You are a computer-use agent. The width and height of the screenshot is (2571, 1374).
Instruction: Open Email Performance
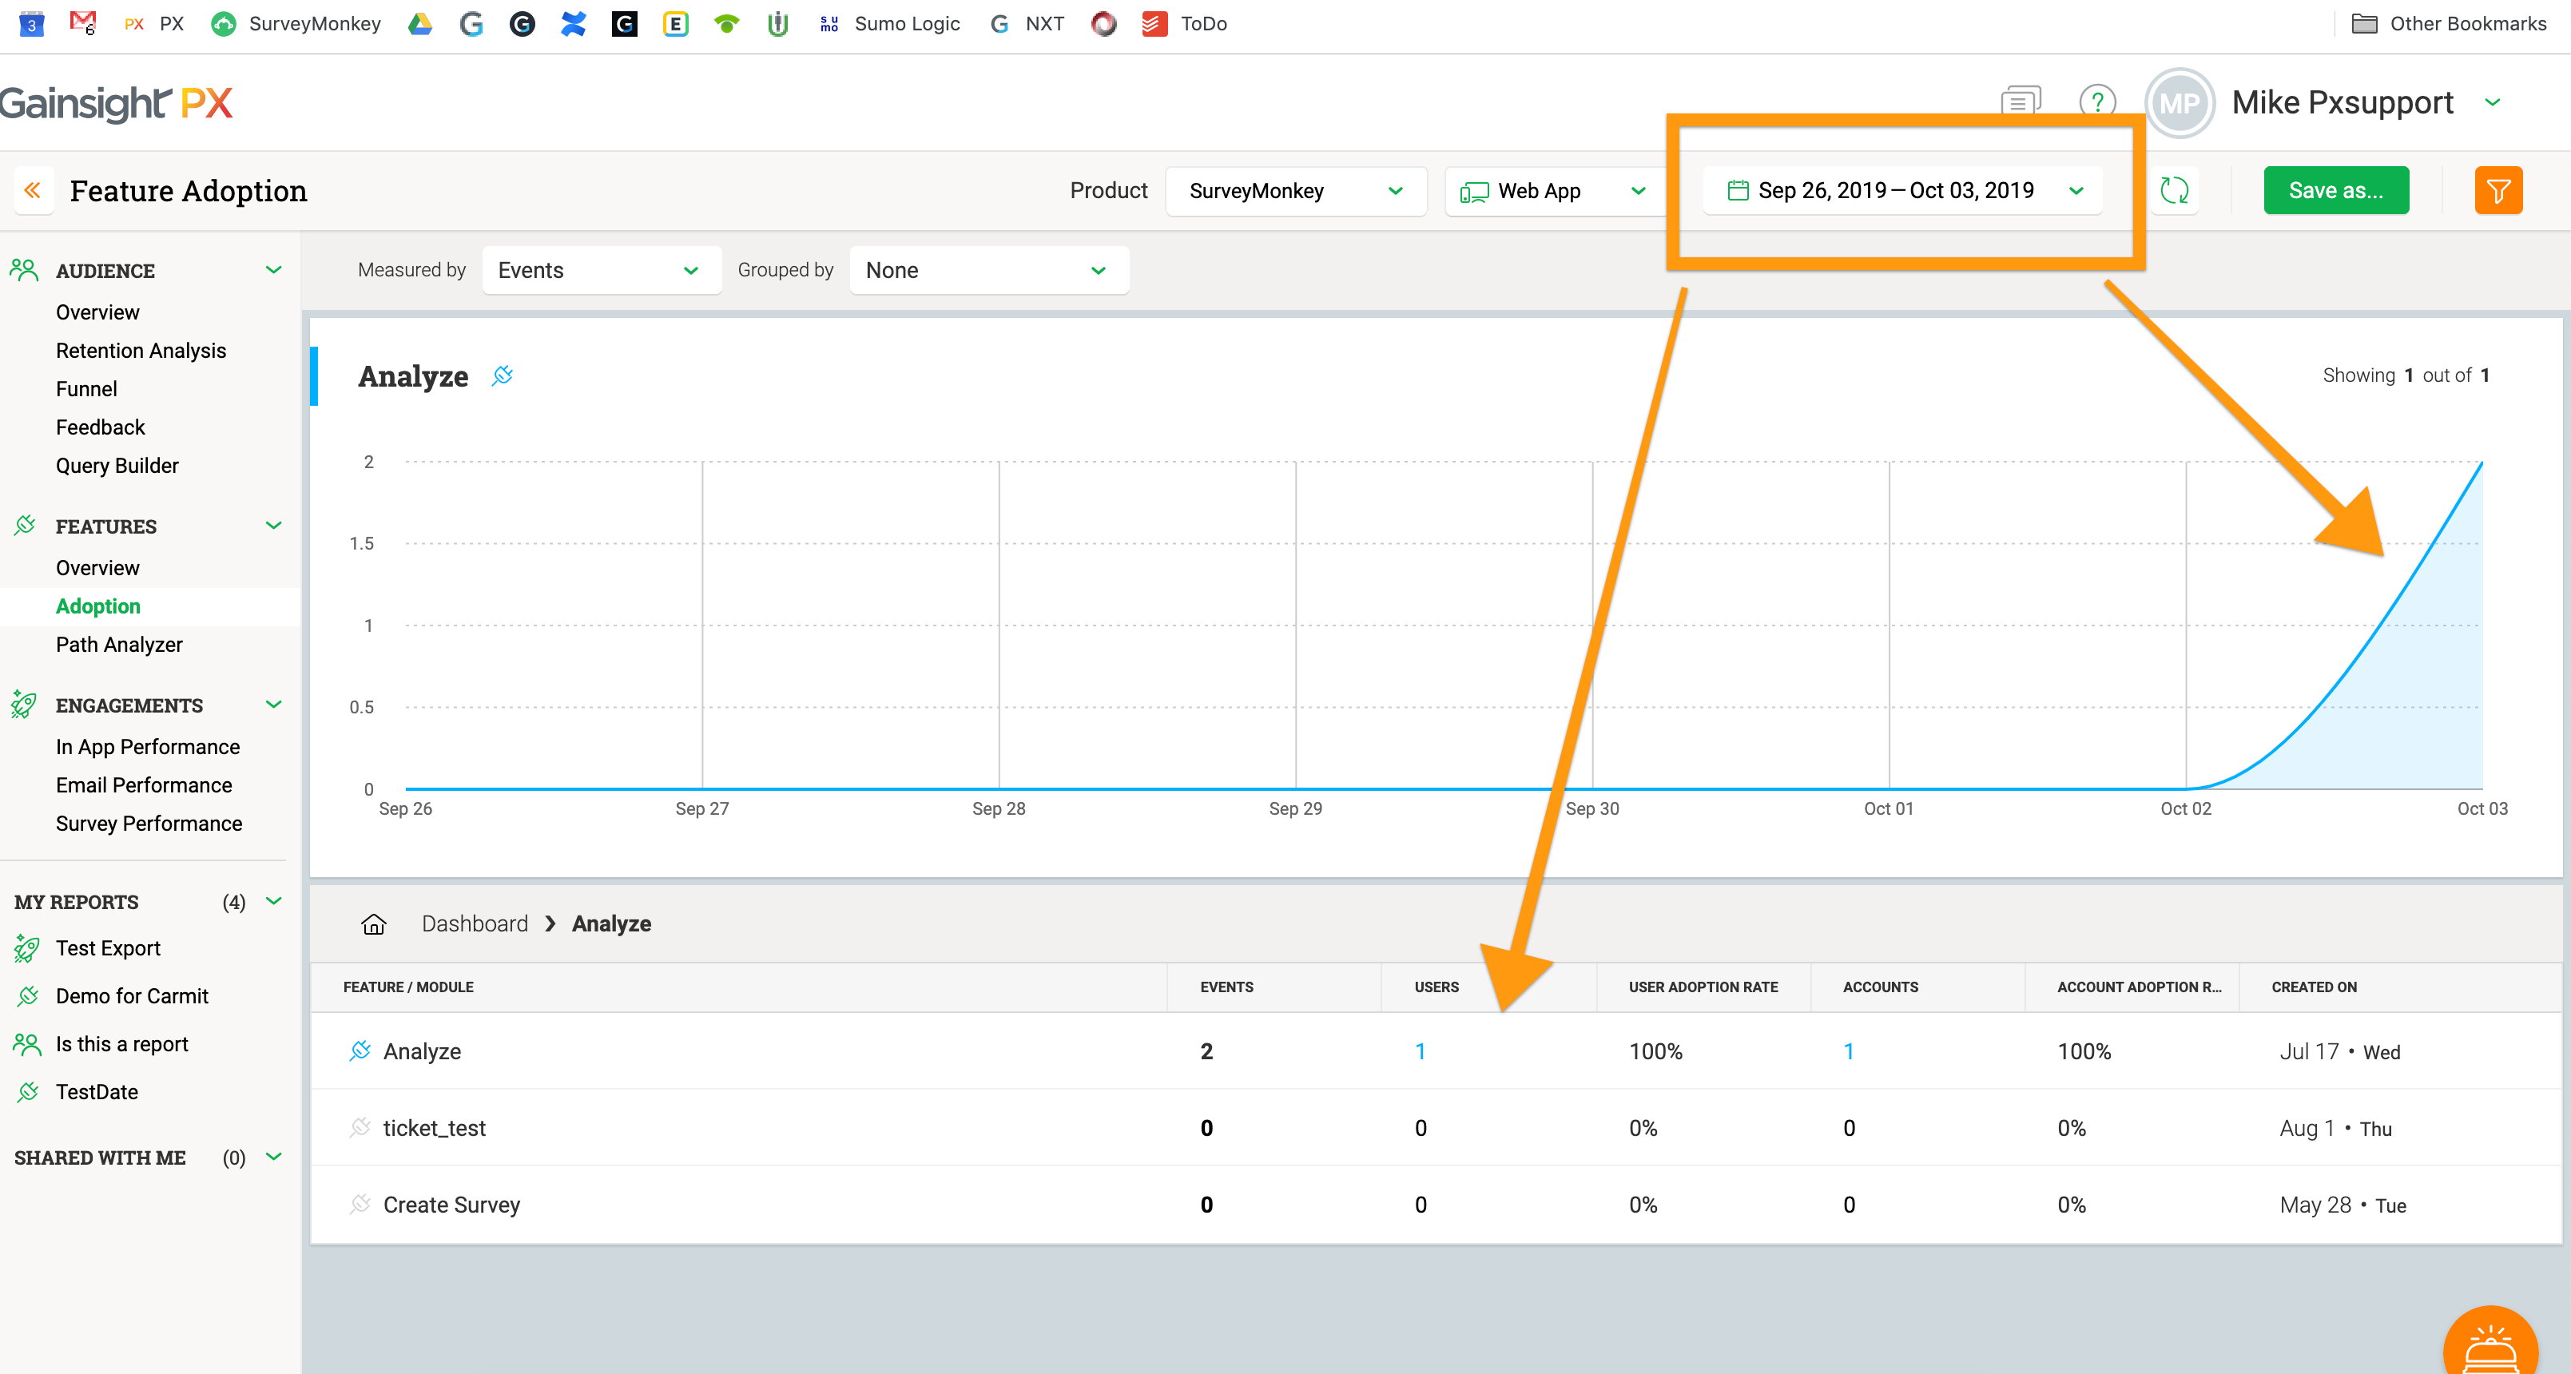click(144, 785)
